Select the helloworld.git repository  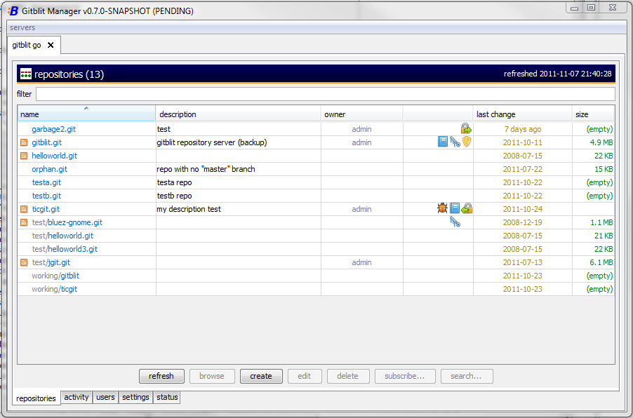click(x=55, y=156)
